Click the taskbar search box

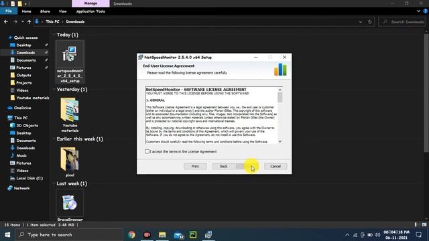[x=69, y=235]
